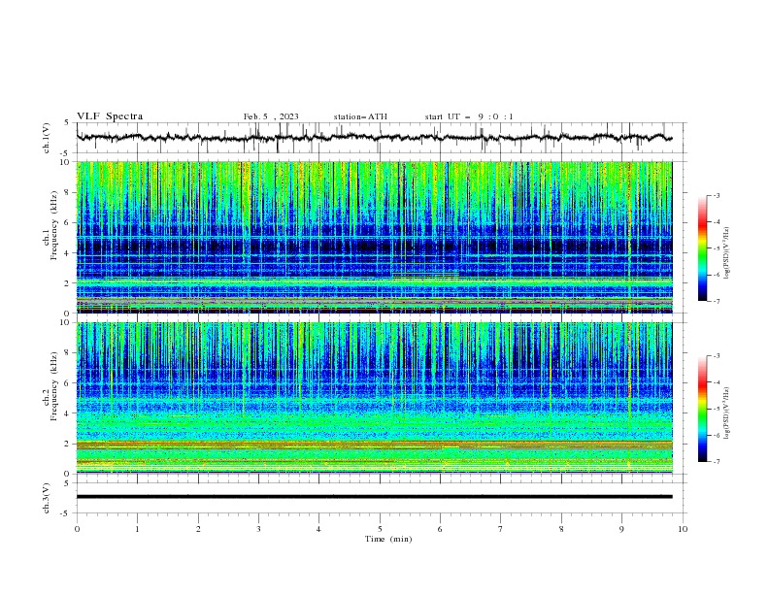Image resolution: width=769 pixels, height=594 pixels.
Task: Click the "ch.3(V)" axis label
Action: (x=47, y=498)
